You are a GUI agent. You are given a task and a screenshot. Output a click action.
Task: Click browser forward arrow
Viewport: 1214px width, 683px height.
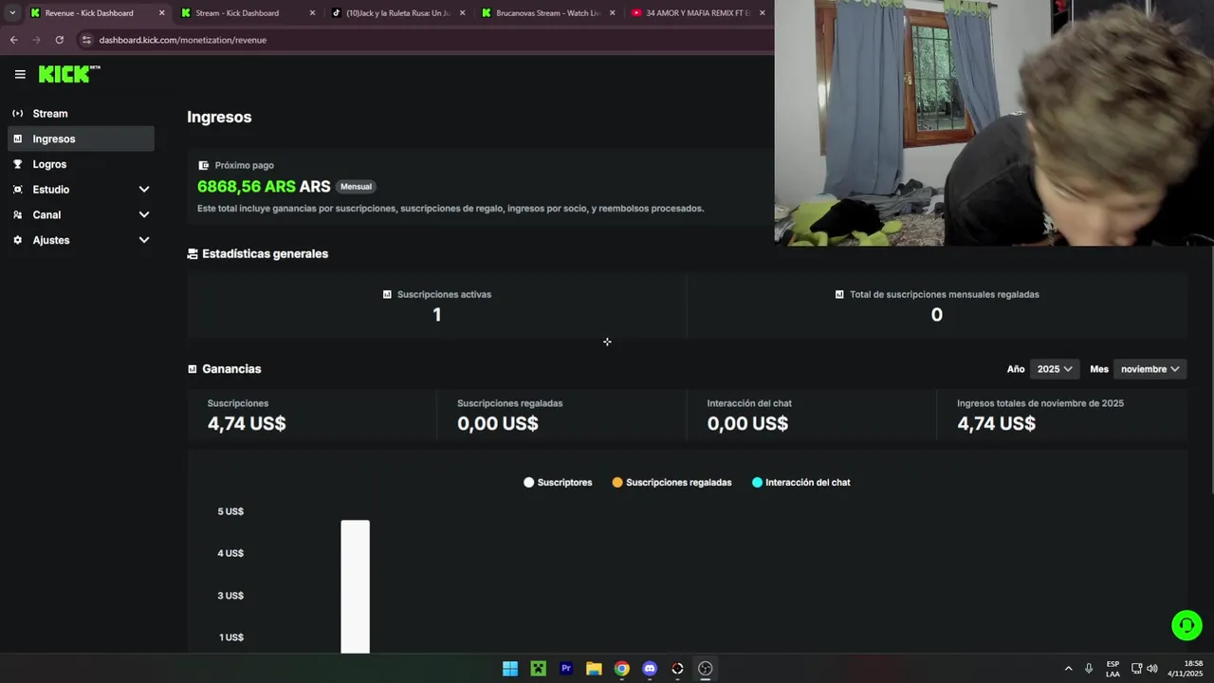pyautogui.click(x=36, y=40)
